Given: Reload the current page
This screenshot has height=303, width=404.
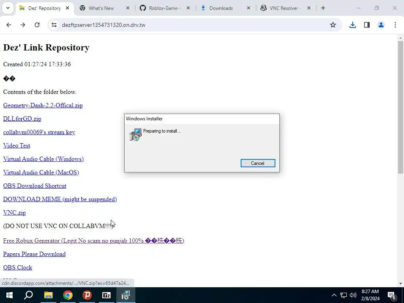Looking at the screenshot, I should point(37,25).
